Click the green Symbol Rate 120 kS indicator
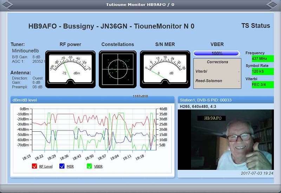 point(262,71)
